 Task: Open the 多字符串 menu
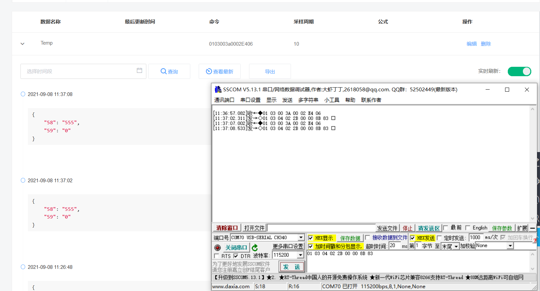pyautogui.click(x=308, y=100)
